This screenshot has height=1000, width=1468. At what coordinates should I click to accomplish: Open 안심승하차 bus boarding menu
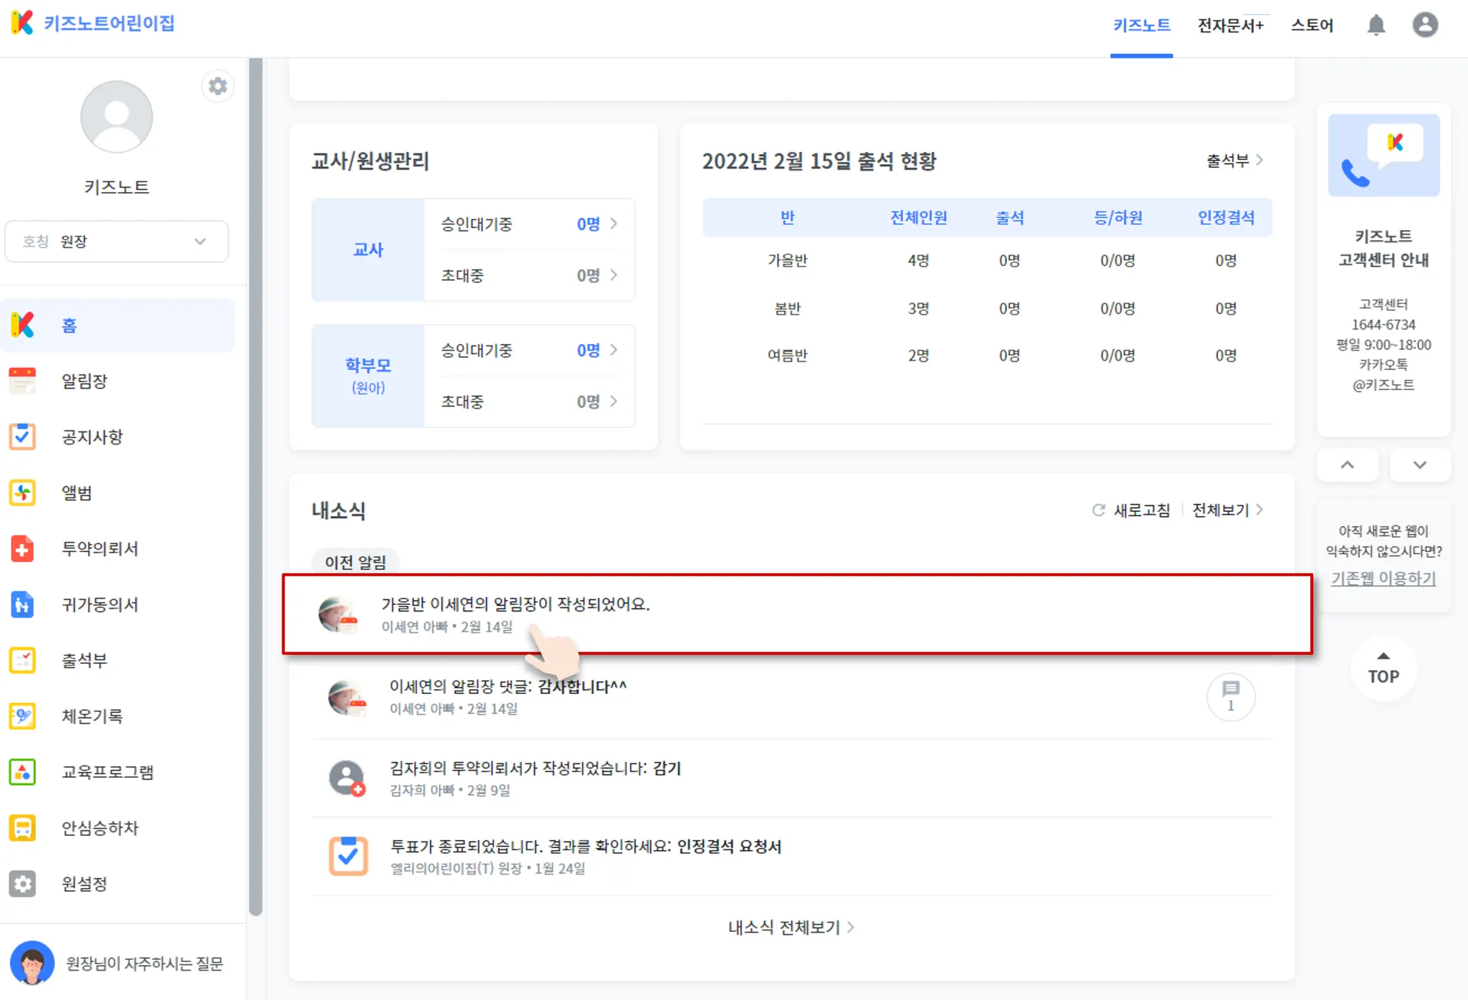(x=100, y=829)
